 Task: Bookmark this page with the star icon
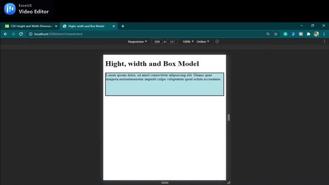(x=276, y=34)
